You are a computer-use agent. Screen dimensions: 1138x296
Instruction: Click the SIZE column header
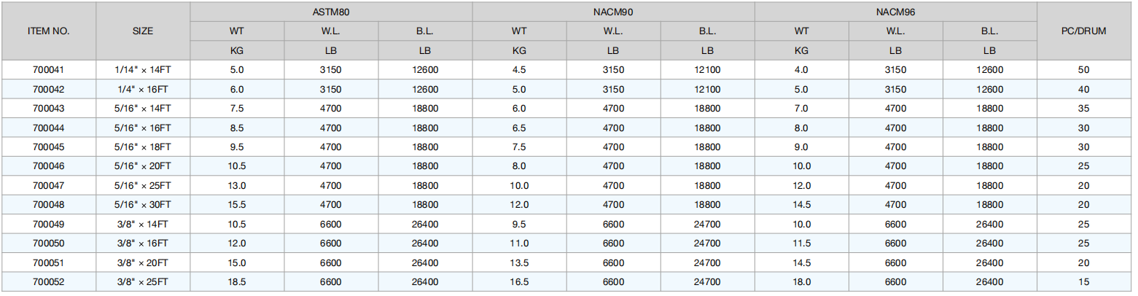coord(143,31)
